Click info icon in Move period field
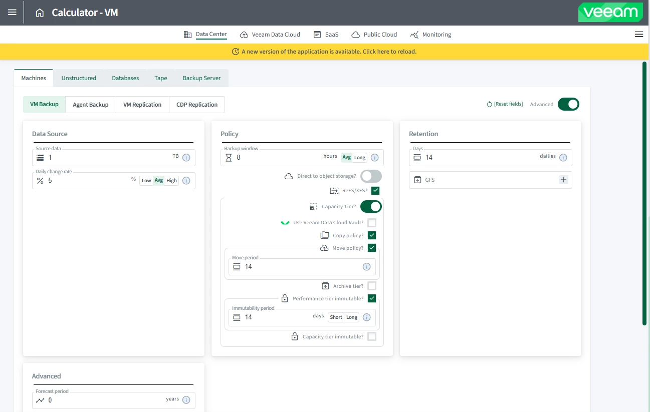 (366, 267)
